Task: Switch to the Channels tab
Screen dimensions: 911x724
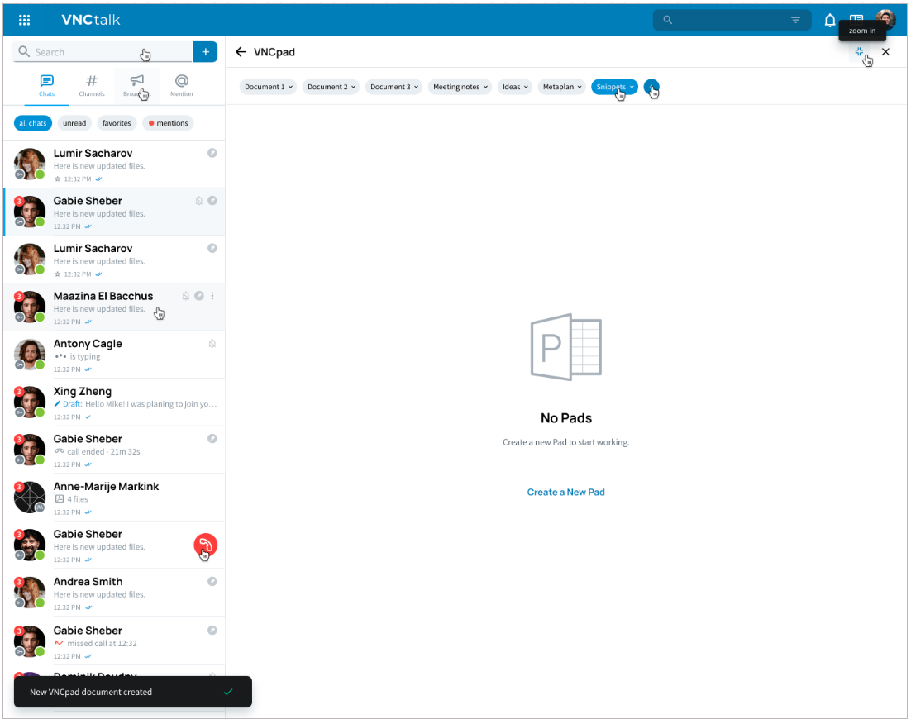Action: coord(92,85)
